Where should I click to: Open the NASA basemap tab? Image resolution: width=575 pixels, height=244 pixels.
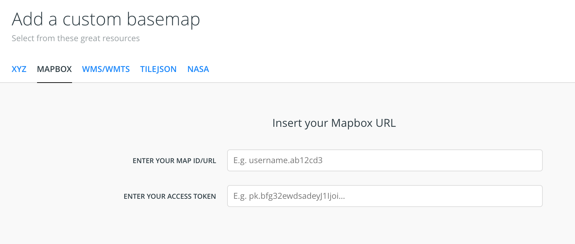tap(198, 69)
